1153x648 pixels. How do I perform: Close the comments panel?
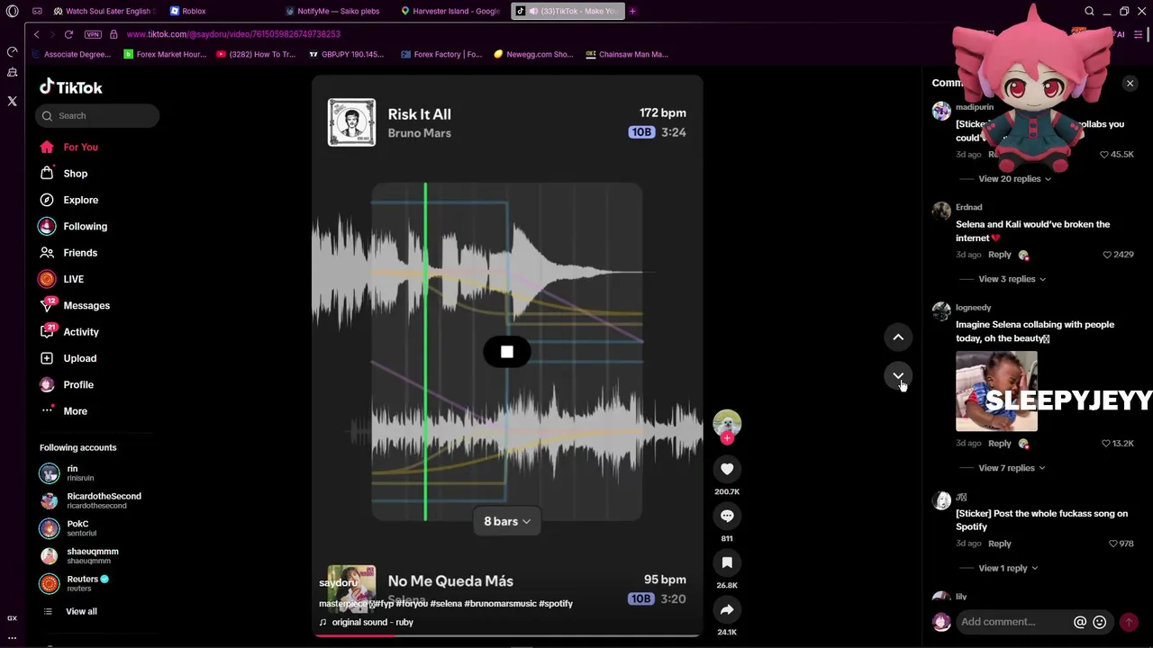pyautogui.click(x=1130, y=83)
